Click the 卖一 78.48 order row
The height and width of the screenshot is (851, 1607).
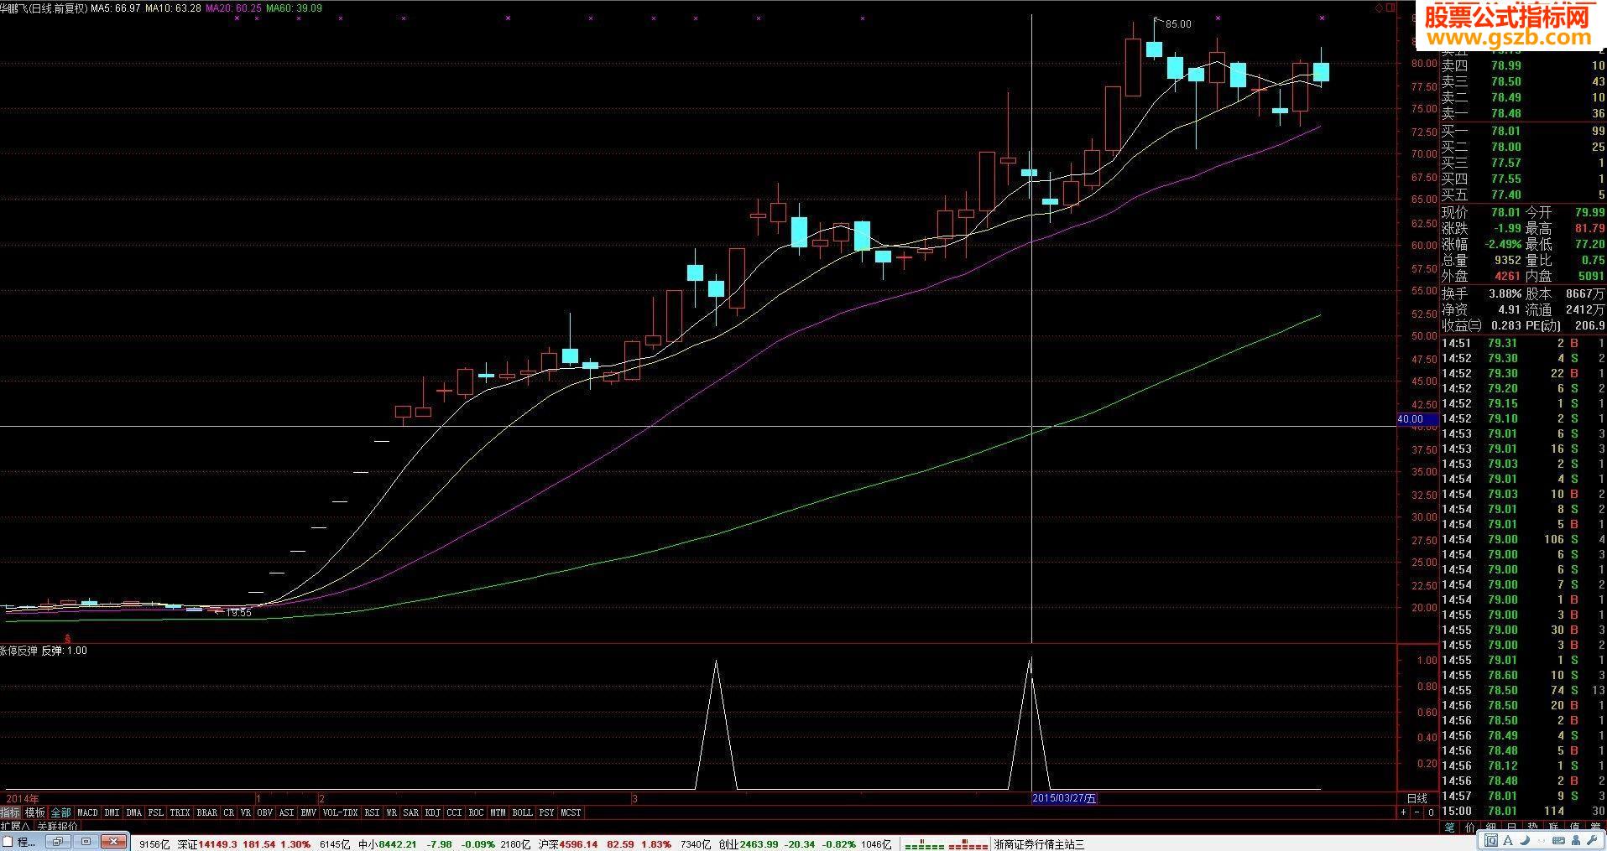(1523, 114)
